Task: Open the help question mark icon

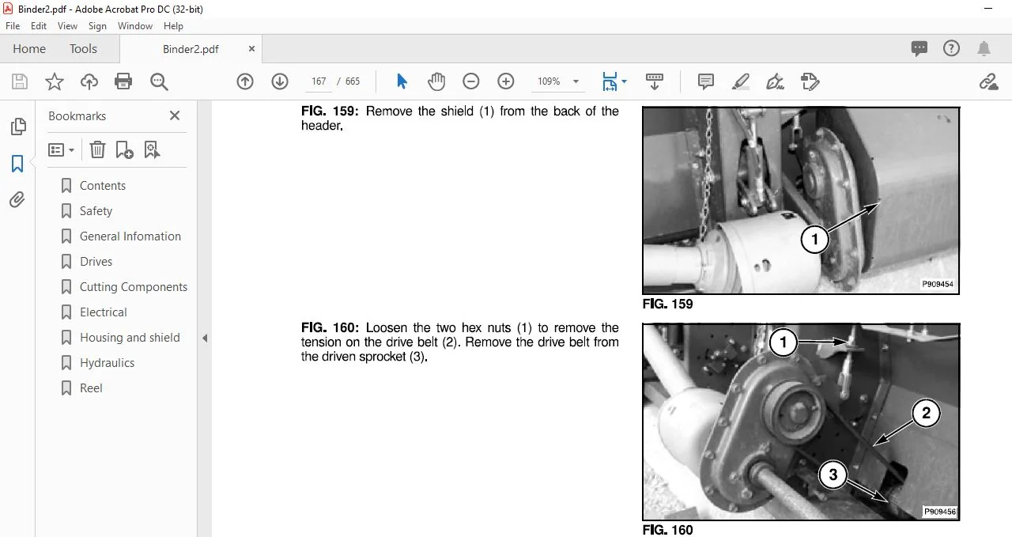Action: tap(952, 49)
